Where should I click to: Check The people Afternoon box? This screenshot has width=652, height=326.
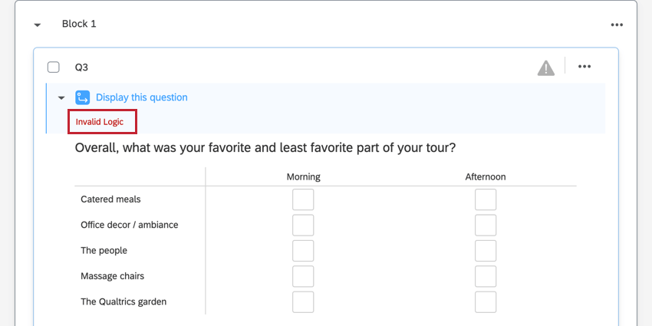pos(485,251)
